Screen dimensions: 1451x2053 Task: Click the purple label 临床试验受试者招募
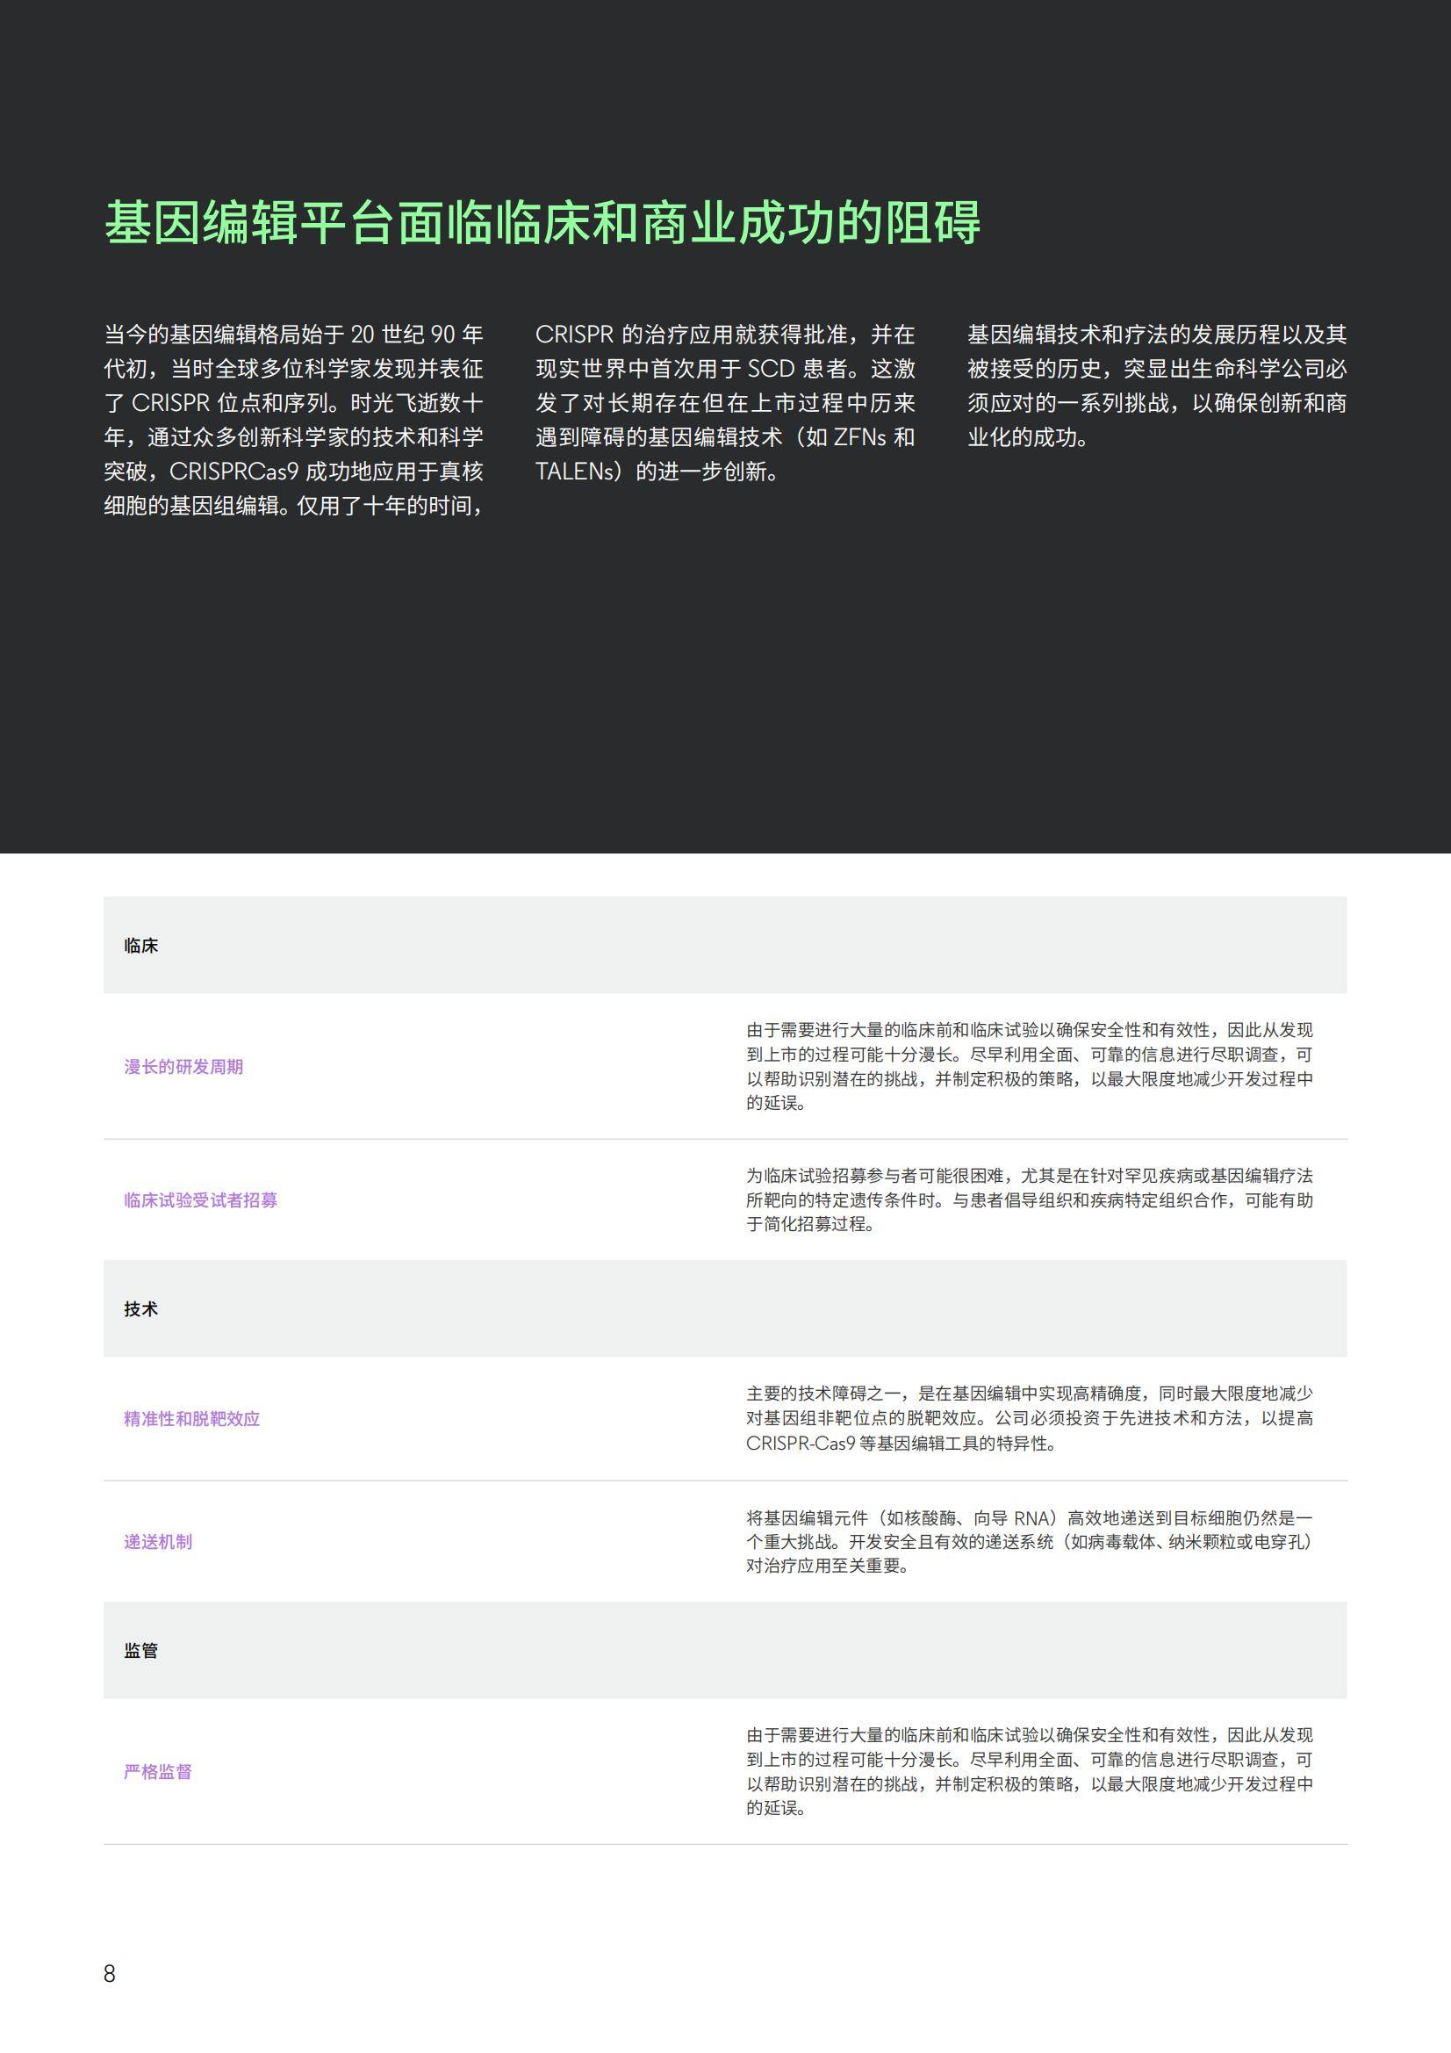coord(200,1200)
